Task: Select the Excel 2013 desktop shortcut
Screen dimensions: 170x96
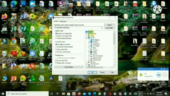Action: pyautogui.click(x=14, y=30)
